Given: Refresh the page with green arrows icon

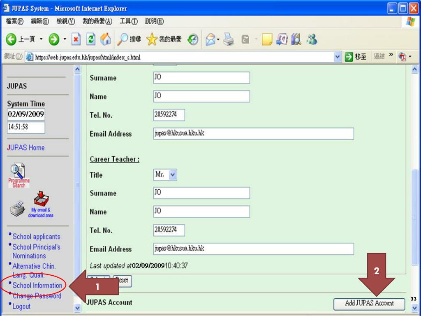Looking at the screenshot, I should 91,39.
